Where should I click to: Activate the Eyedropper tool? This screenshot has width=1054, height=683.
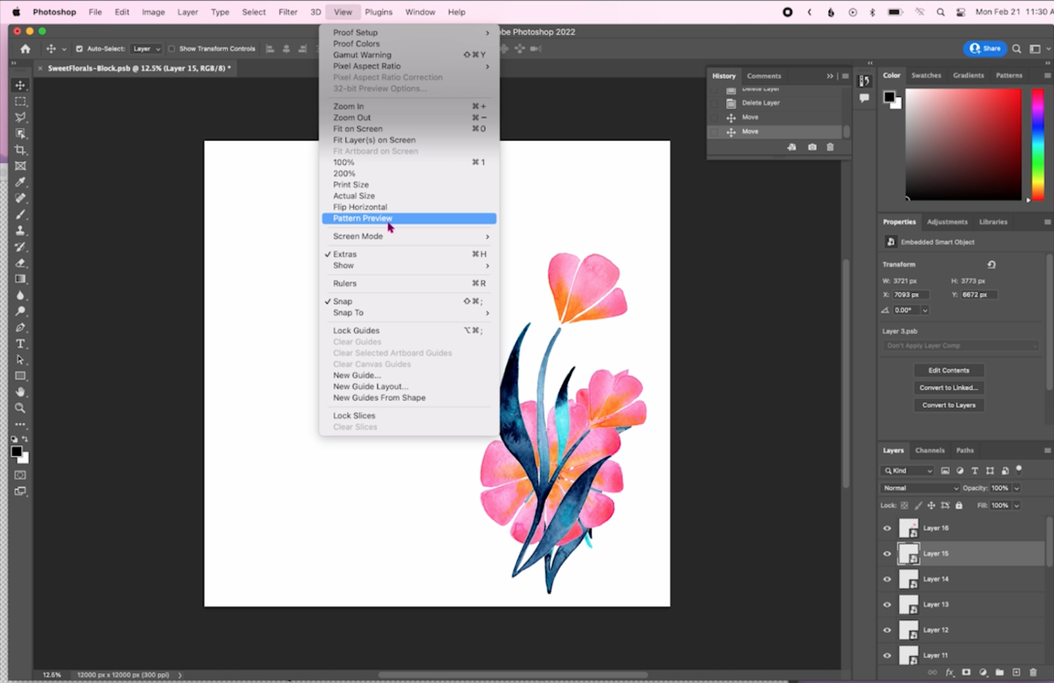pyautogui.click(x=20, y=182)
